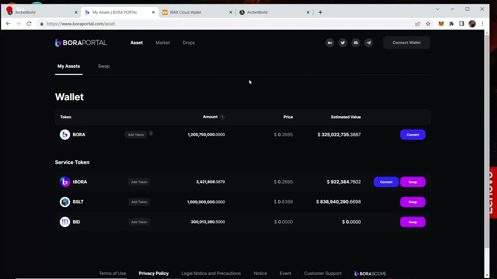The height and width of the screenshot is (279, 497).
Task: Click info icon beside BORA Add Token
Action: click(x=151, y=133)
